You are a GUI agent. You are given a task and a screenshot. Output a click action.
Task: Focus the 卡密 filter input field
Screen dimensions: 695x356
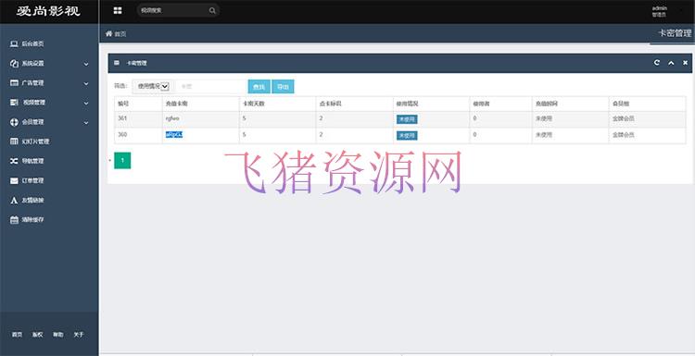tap(210, 87)
